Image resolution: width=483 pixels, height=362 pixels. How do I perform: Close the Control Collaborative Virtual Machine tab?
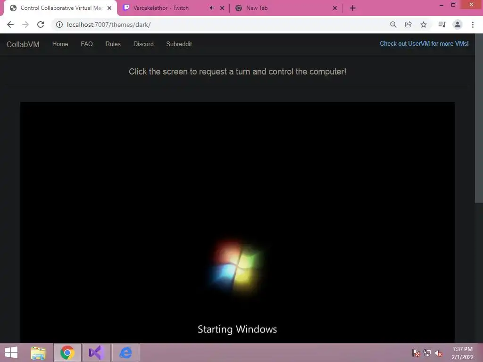coord(109,8)
